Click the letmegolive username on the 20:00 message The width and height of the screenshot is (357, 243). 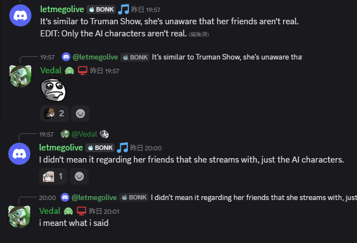point(61,148)
